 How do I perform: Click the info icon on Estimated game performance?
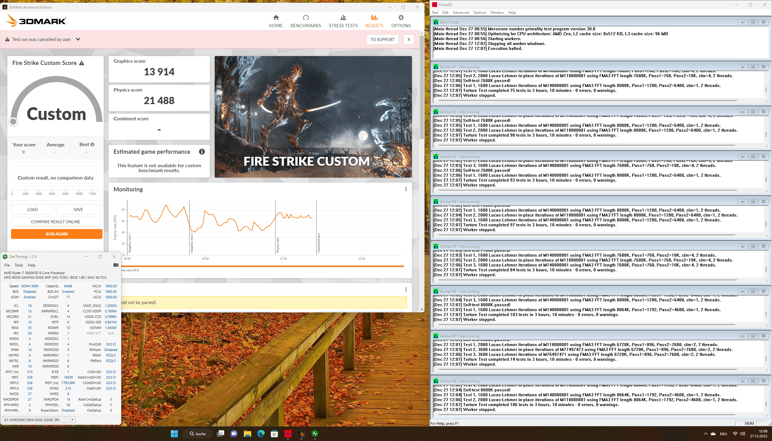pyautogui.click(x=202, y=152)
